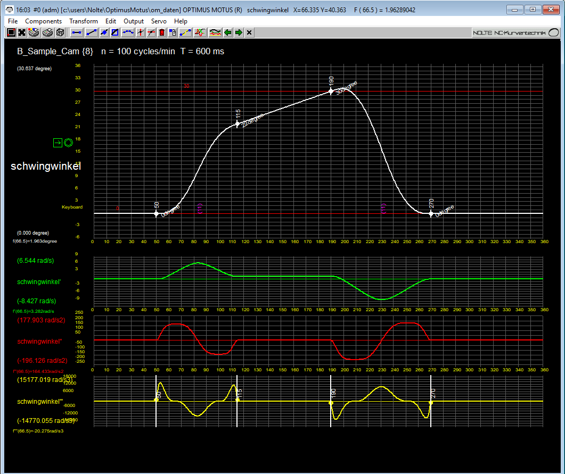Select the 190 point on the motion curve
565x474 pixels.
tap(331, 91)
